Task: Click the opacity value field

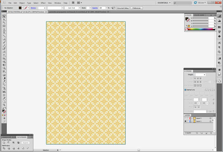Action: point(102,8)
